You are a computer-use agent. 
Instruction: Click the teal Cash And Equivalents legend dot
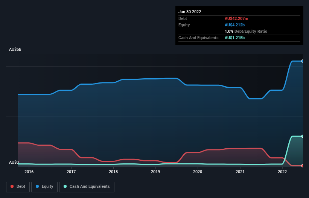pos(65,186)
